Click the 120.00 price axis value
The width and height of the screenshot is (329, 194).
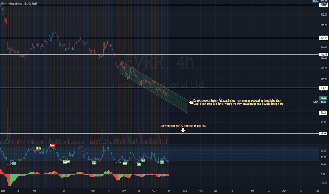point(324,79)
